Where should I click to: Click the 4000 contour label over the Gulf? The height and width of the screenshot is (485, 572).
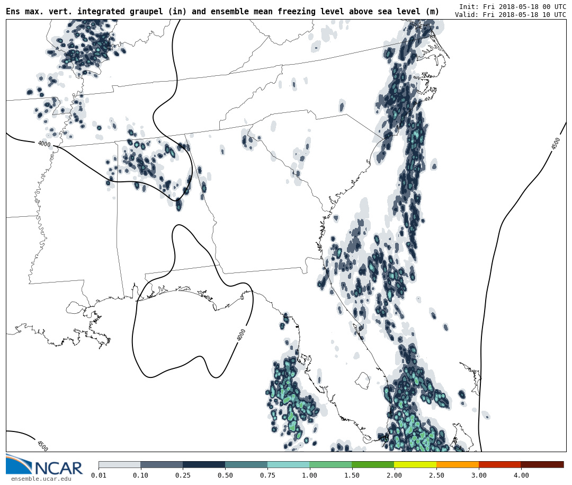click(242, 335)
